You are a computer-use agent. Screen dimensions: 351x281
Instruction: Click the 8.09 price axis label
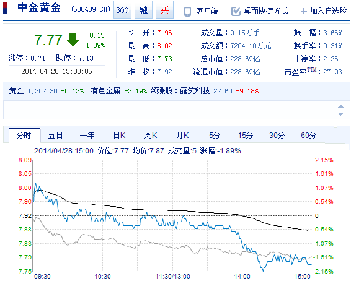click(x=24, y=160)
